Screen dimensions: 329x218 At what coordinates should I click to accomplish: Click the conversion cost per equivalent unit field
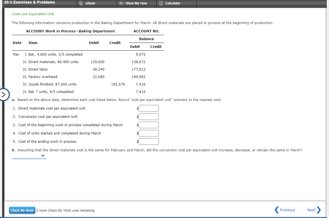[149, 116]
